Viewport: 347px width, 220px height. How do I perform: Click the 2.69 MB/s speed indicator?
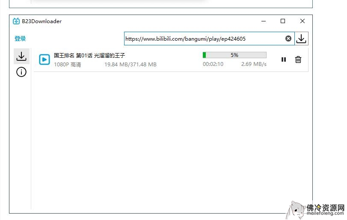pos(254,64)
